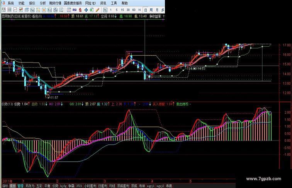Select the xgyj2 indicator tab
The width and height of the screenshot is (292, 188).
pos(160,186)
